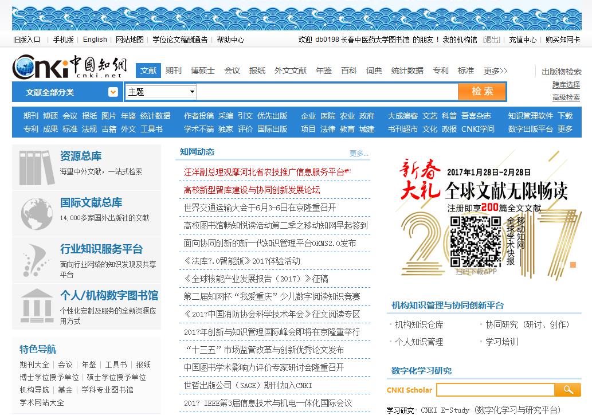The width and height of the screenshot is (592, 415).
Task: Click the orange 检索 search button
Action: [482, 91]
